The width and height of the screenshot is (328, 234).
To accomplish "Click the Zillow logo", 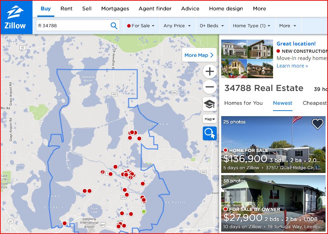I will 16,17.
